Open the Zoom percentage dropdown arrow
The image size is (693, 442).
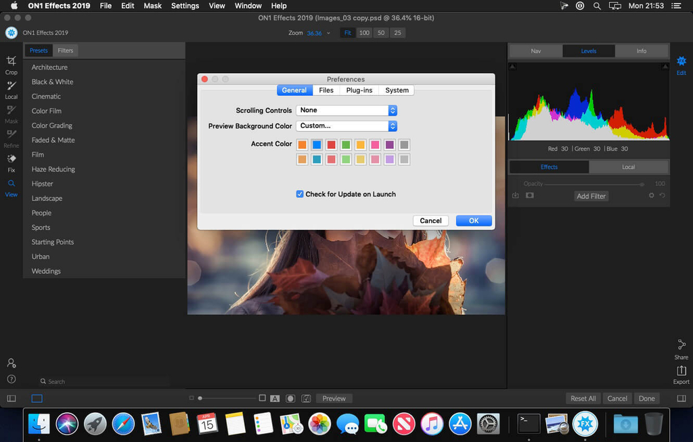[x=329, y=33]
